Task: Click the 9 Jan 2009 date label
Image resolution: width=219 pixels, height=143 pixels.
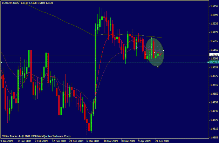Action: coord(7,141)
